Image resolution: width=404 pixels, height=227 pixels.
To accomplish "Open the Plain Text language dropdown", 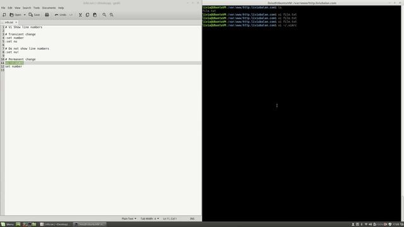I will click(x=129, y=219).
